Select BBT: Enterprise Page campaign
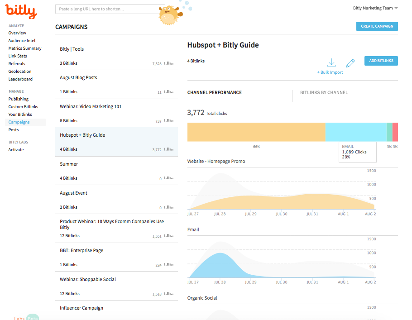The image size is (412, 320). point(116,258)
